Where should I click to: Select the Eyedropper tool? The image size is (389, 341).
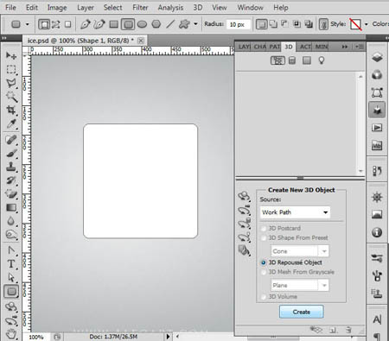click(11, 124)
